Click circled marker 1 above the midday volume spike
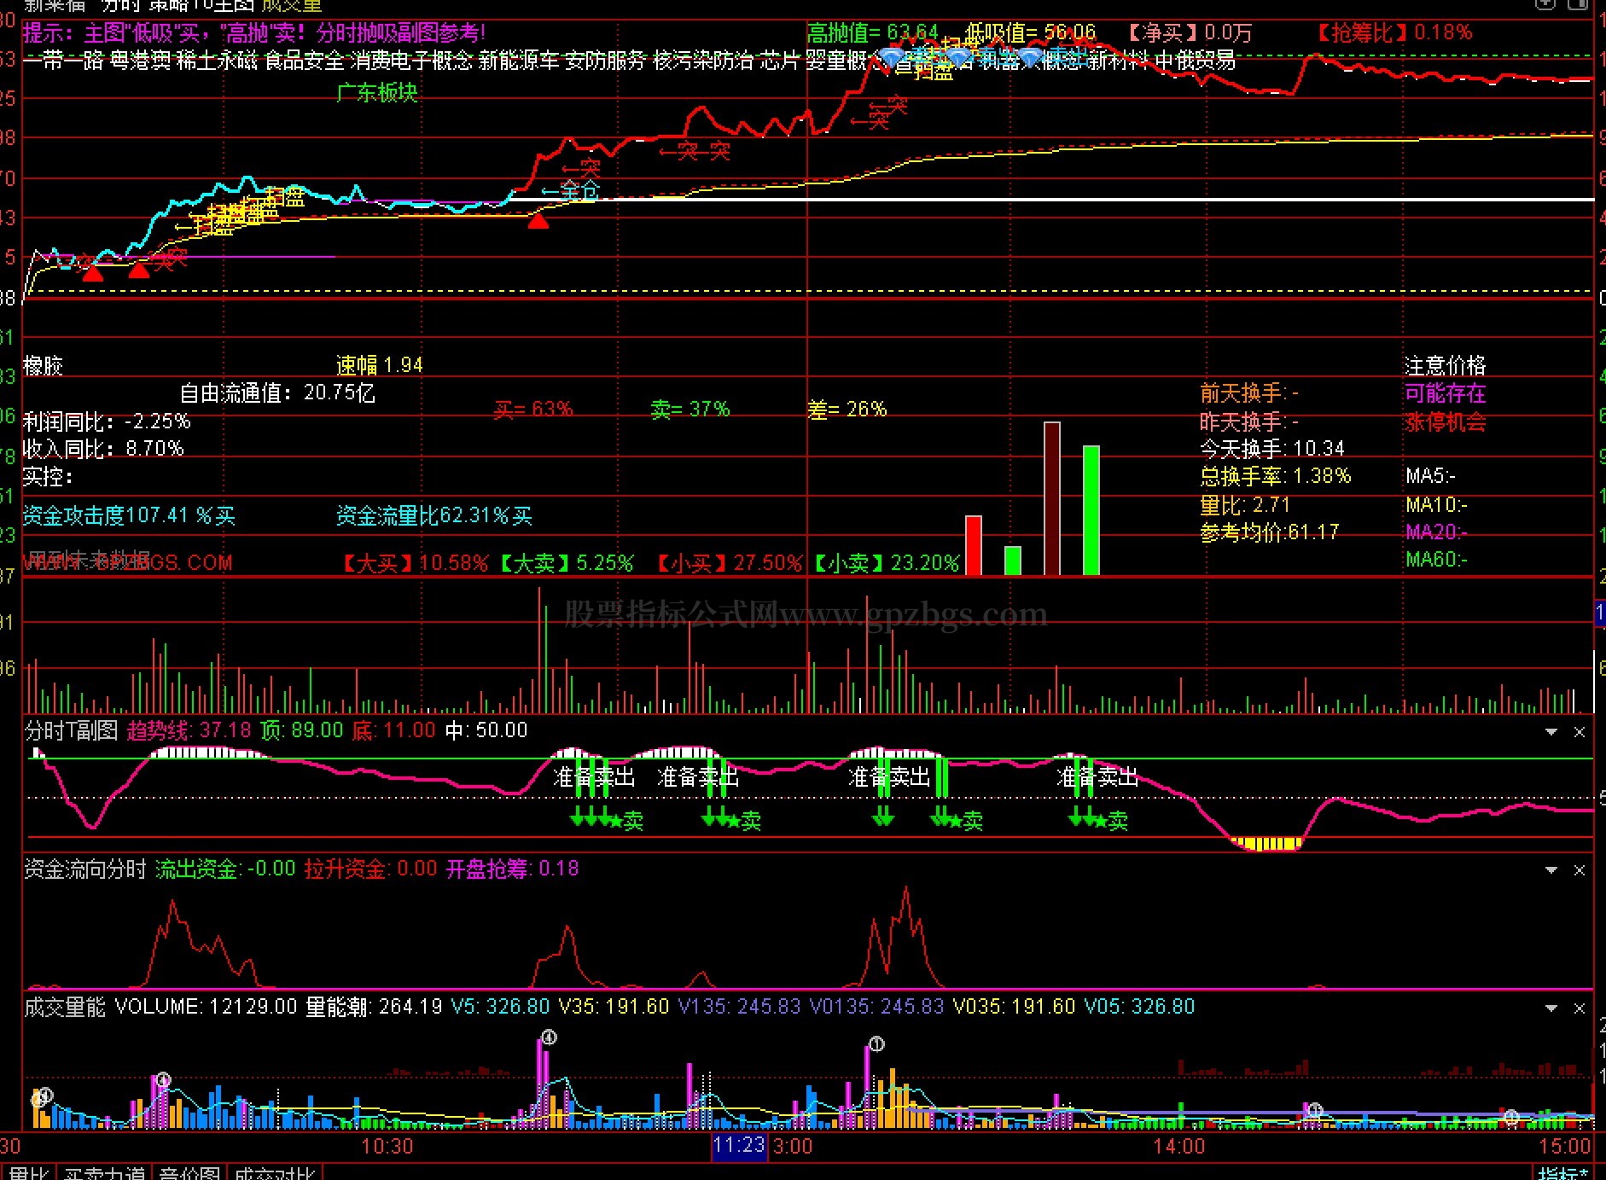This screenshot has width=1606, height=1180. pos(876,1043)
